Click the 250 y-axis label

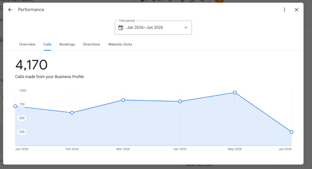(22, 132)
